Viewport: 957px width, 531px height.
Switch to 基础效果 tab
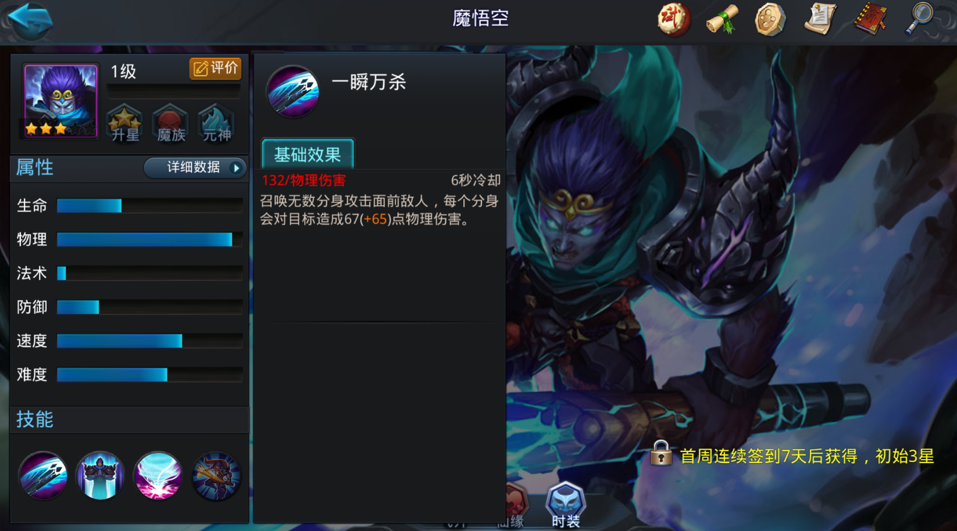(x=308, y=155)
